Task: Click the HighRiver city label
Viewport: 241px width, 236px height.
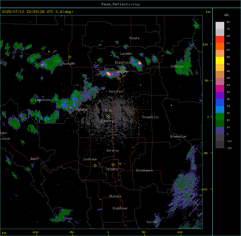Action: pyautogui.click(x=120, y=208)
